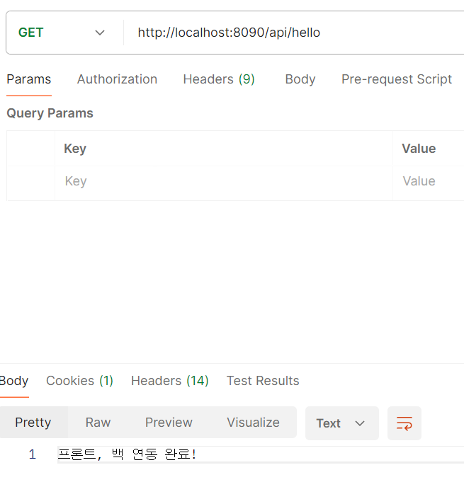Click the Query Params heading
464x482 pixels.
click(x=50, y=113)
